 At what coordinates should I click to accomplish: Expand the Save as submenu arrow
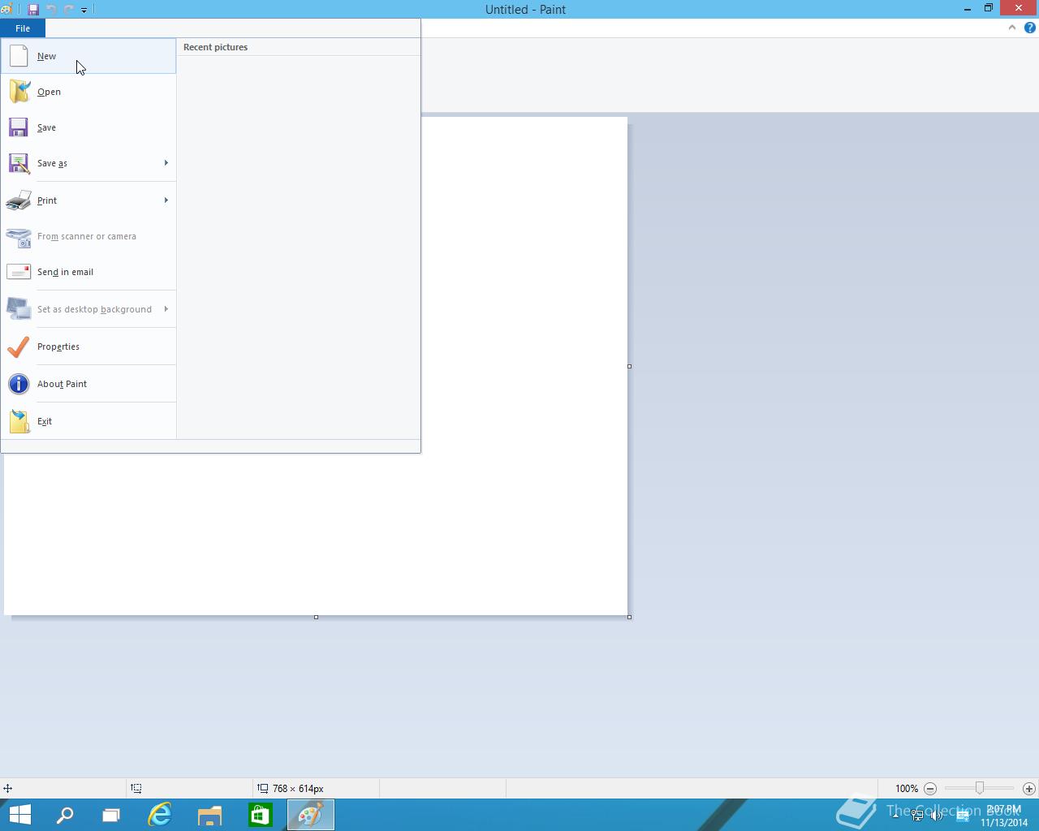pos(166,163)
